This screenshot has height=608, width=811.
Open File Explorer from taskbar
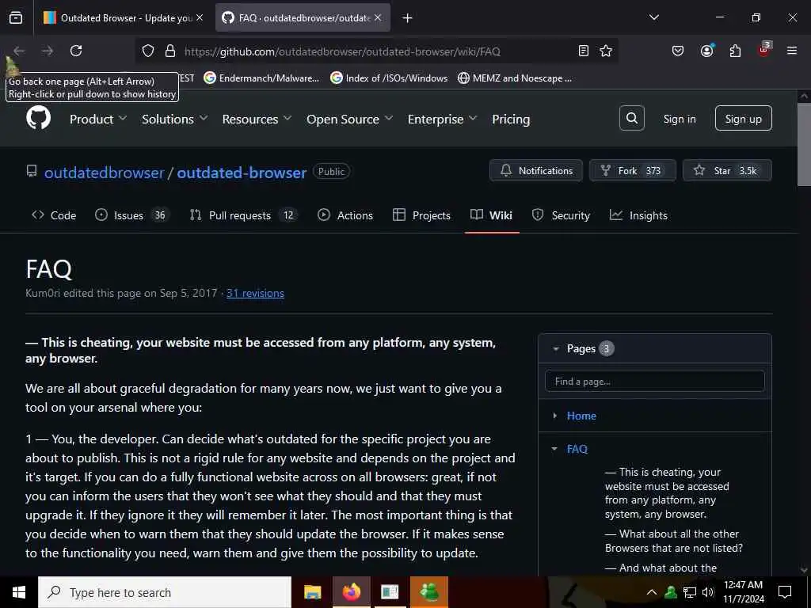(x=312, y=592)
